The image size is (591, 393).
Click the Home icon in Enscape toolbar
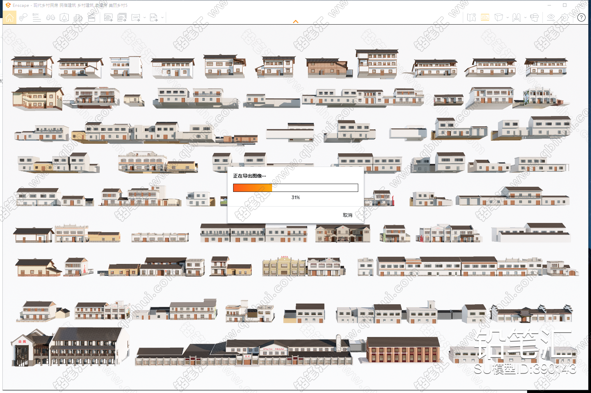[x=10, y=17]
